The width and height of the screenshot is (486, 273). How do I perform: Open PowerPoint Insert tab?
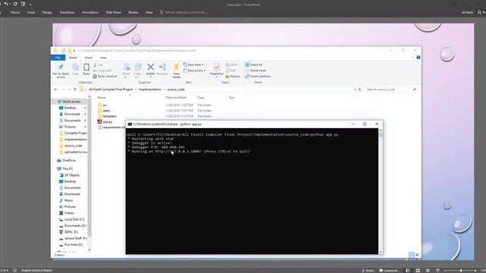pos(31,12)
